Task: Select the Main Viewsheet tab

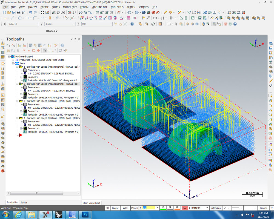Action: 92,203
